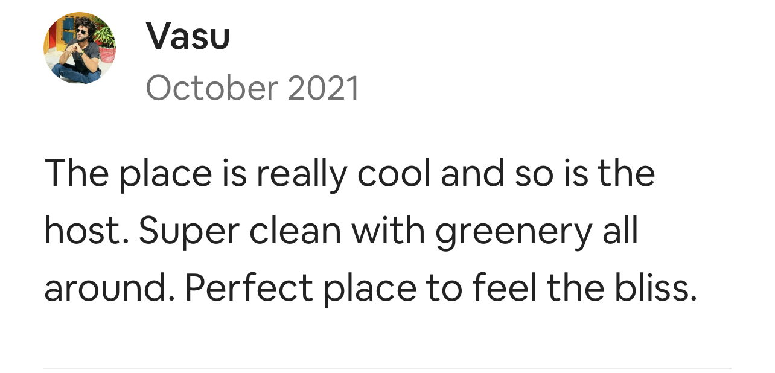
Task: Click the word "host" in the review
Action: 86,231
